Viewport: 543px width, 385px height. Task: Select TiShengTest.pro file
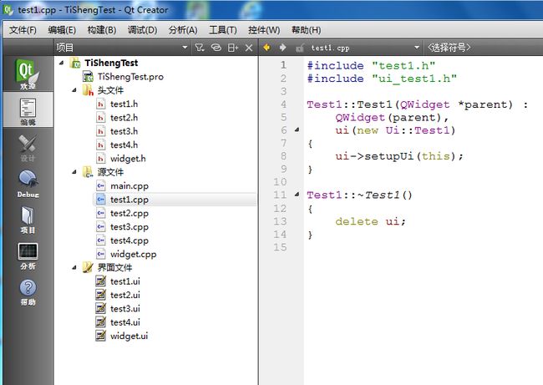pyautogui.click(x=130, y=77)
